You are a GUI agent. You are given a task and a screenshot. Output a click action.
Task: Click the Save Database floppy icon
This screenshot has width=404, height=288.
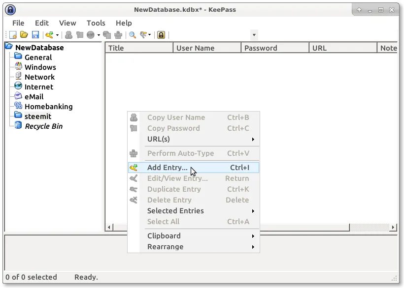pos(35,35)
